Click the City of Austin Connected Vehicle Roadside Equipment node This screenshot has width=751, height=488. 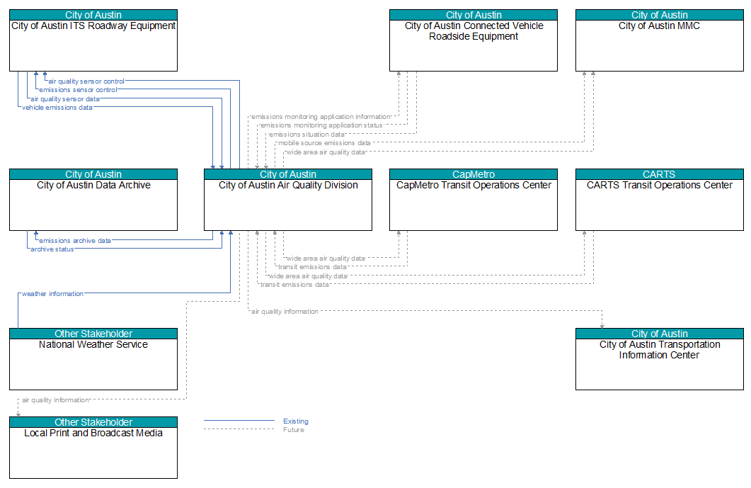pos(474,40)
